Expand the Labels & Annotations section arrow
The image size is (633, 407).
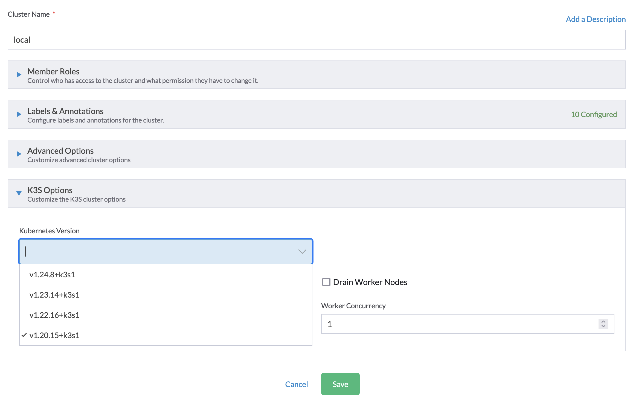click(19, 114)
